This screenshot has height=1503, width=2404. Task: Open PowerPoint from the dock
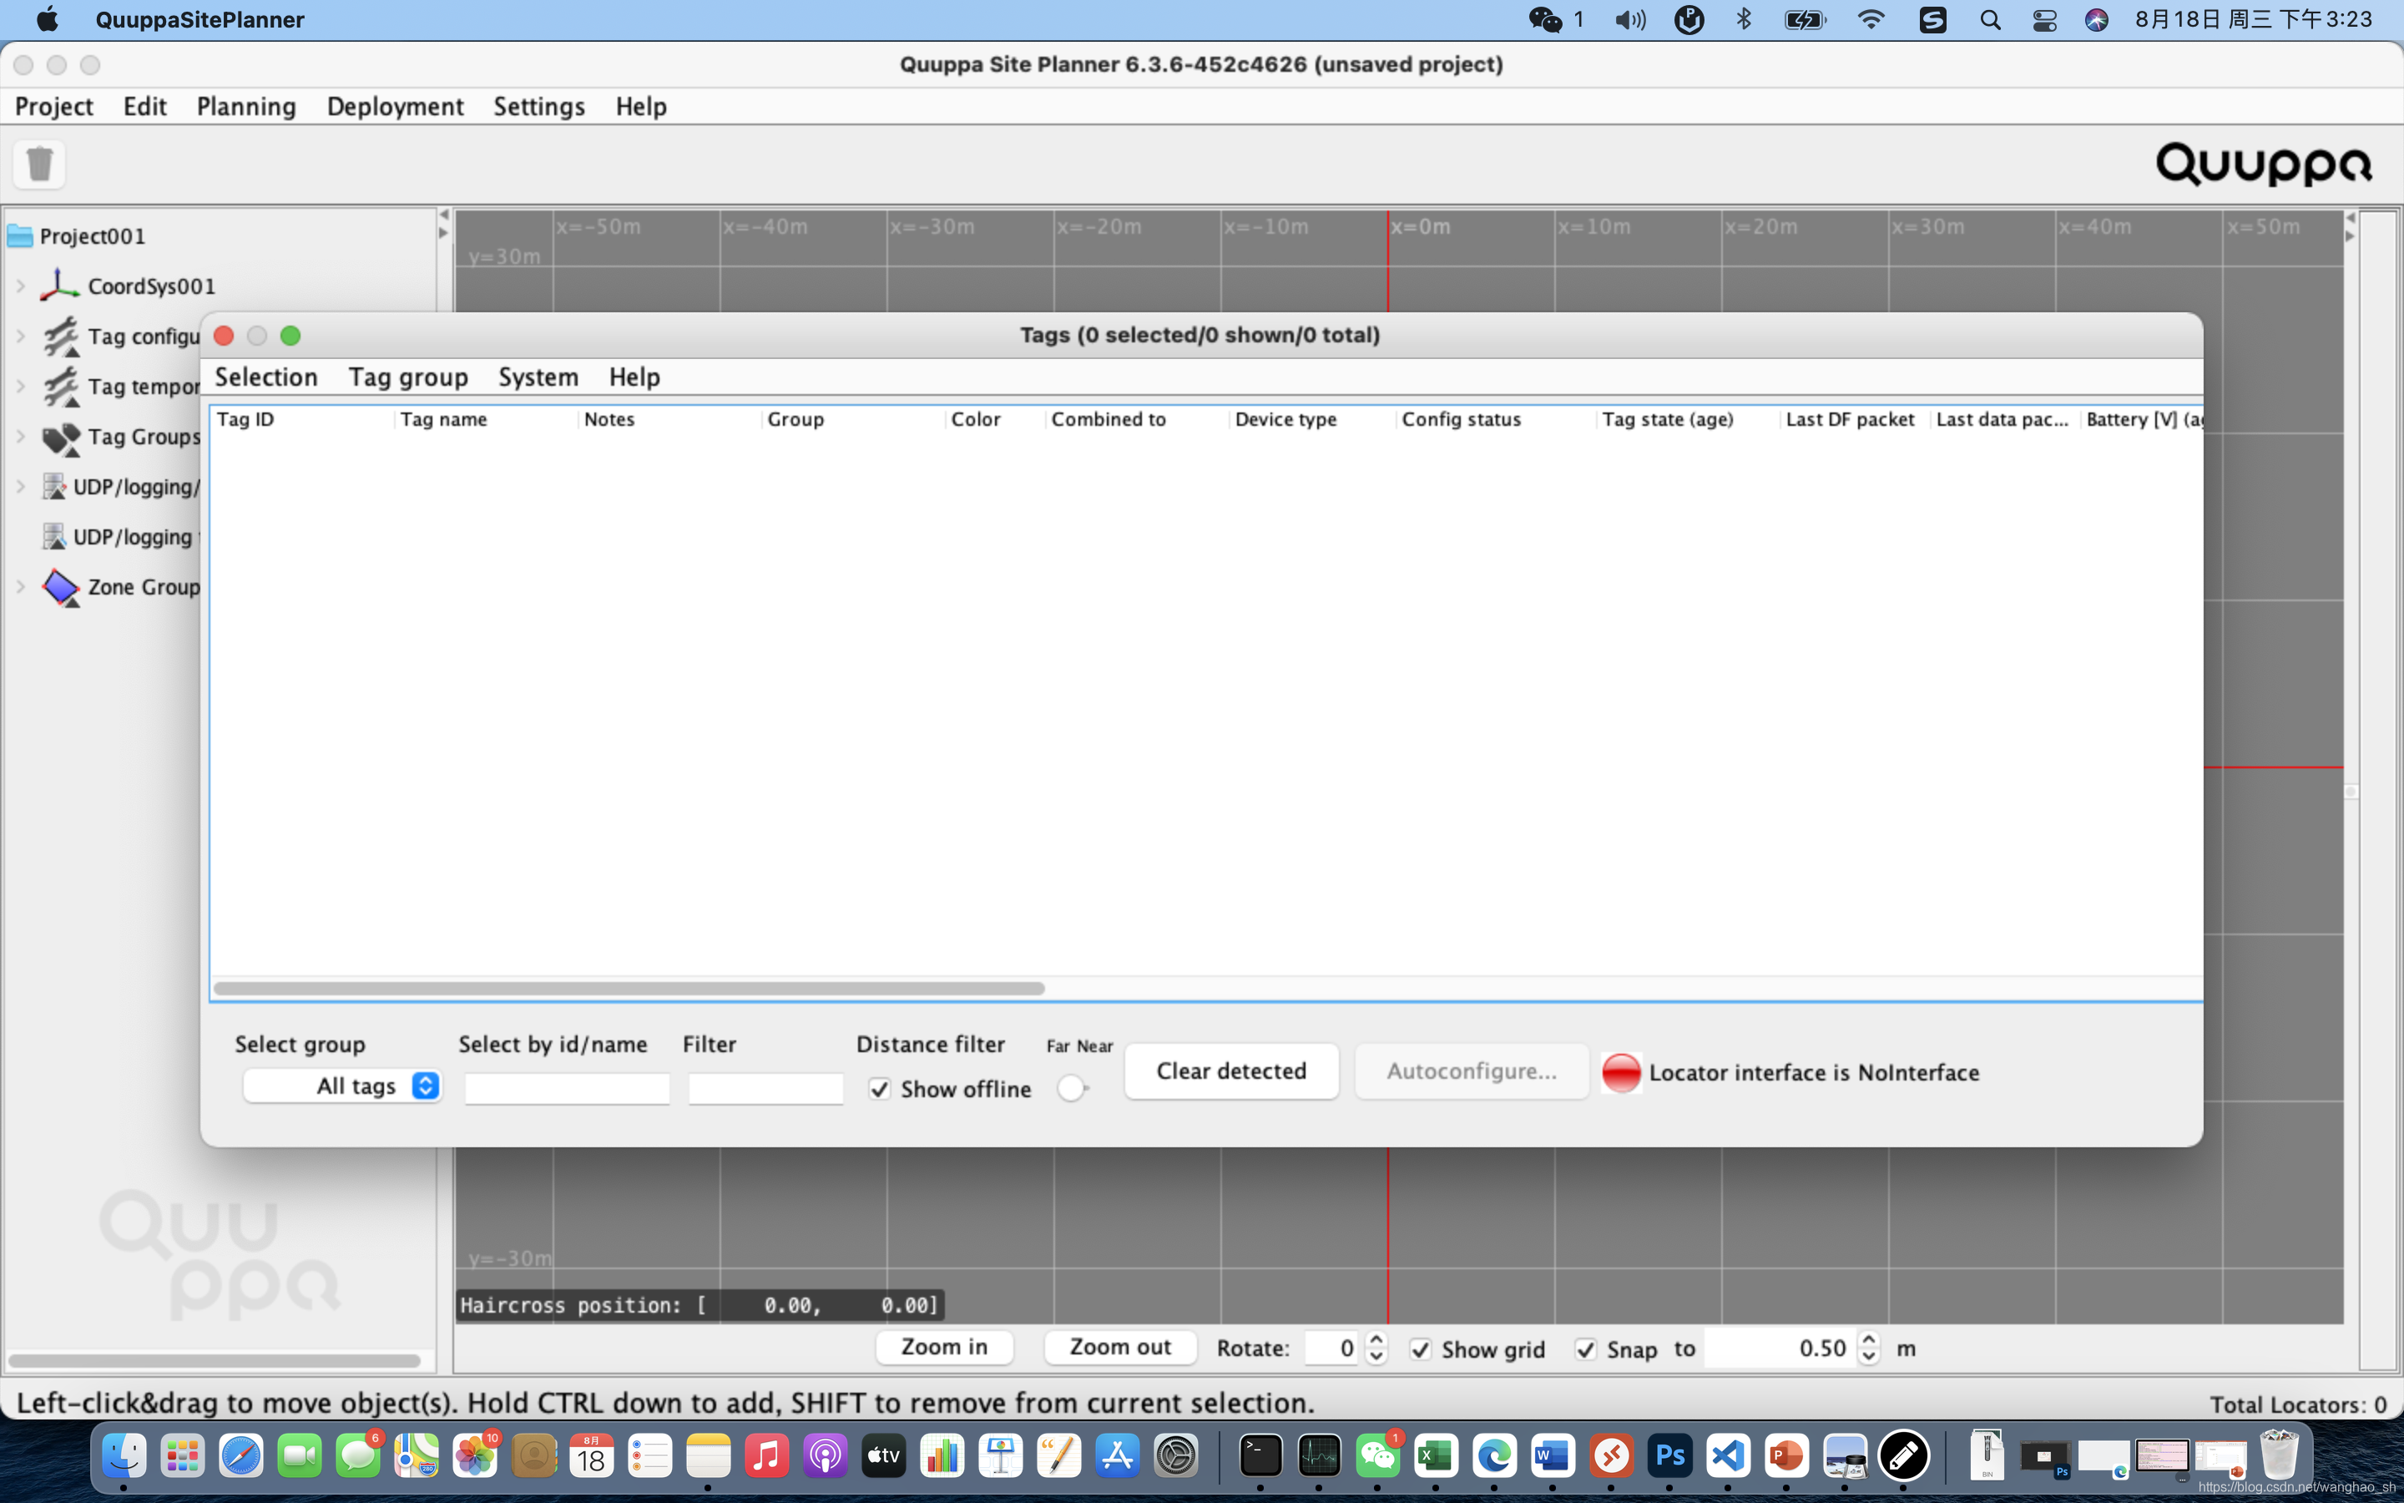point(1786,1457)
